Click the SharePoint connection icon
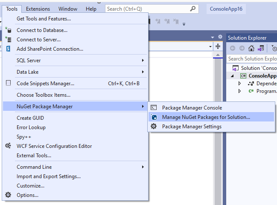The height and width of the screenshot is (205, 277). (8, 49)
